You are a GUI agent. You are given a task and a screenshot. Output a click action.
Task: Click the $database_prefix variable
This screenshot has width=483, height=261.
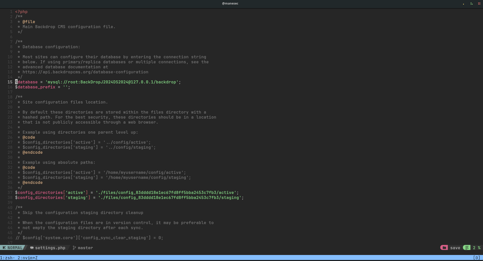pyautogui.click(x=35, y=87)
